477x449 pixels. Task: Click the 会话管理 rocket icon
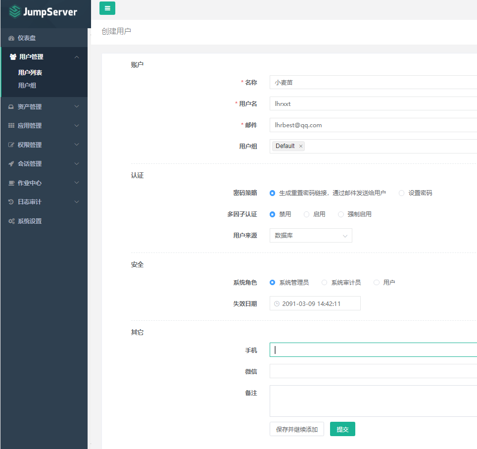pyautogui.click(x=11, y=164)
